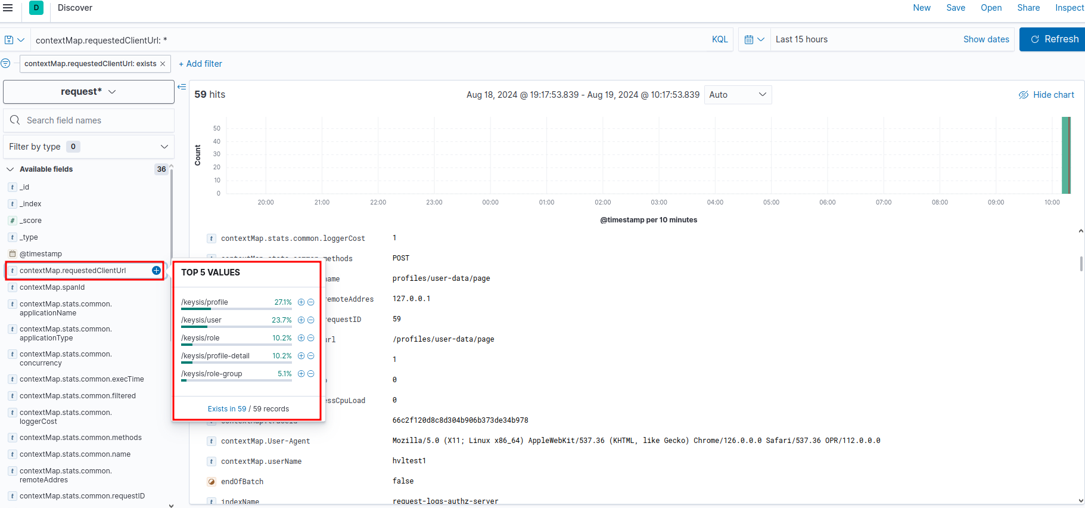Click into the KQL query input bar
Screen dimensions: 1085x508
tap(369, 40)
